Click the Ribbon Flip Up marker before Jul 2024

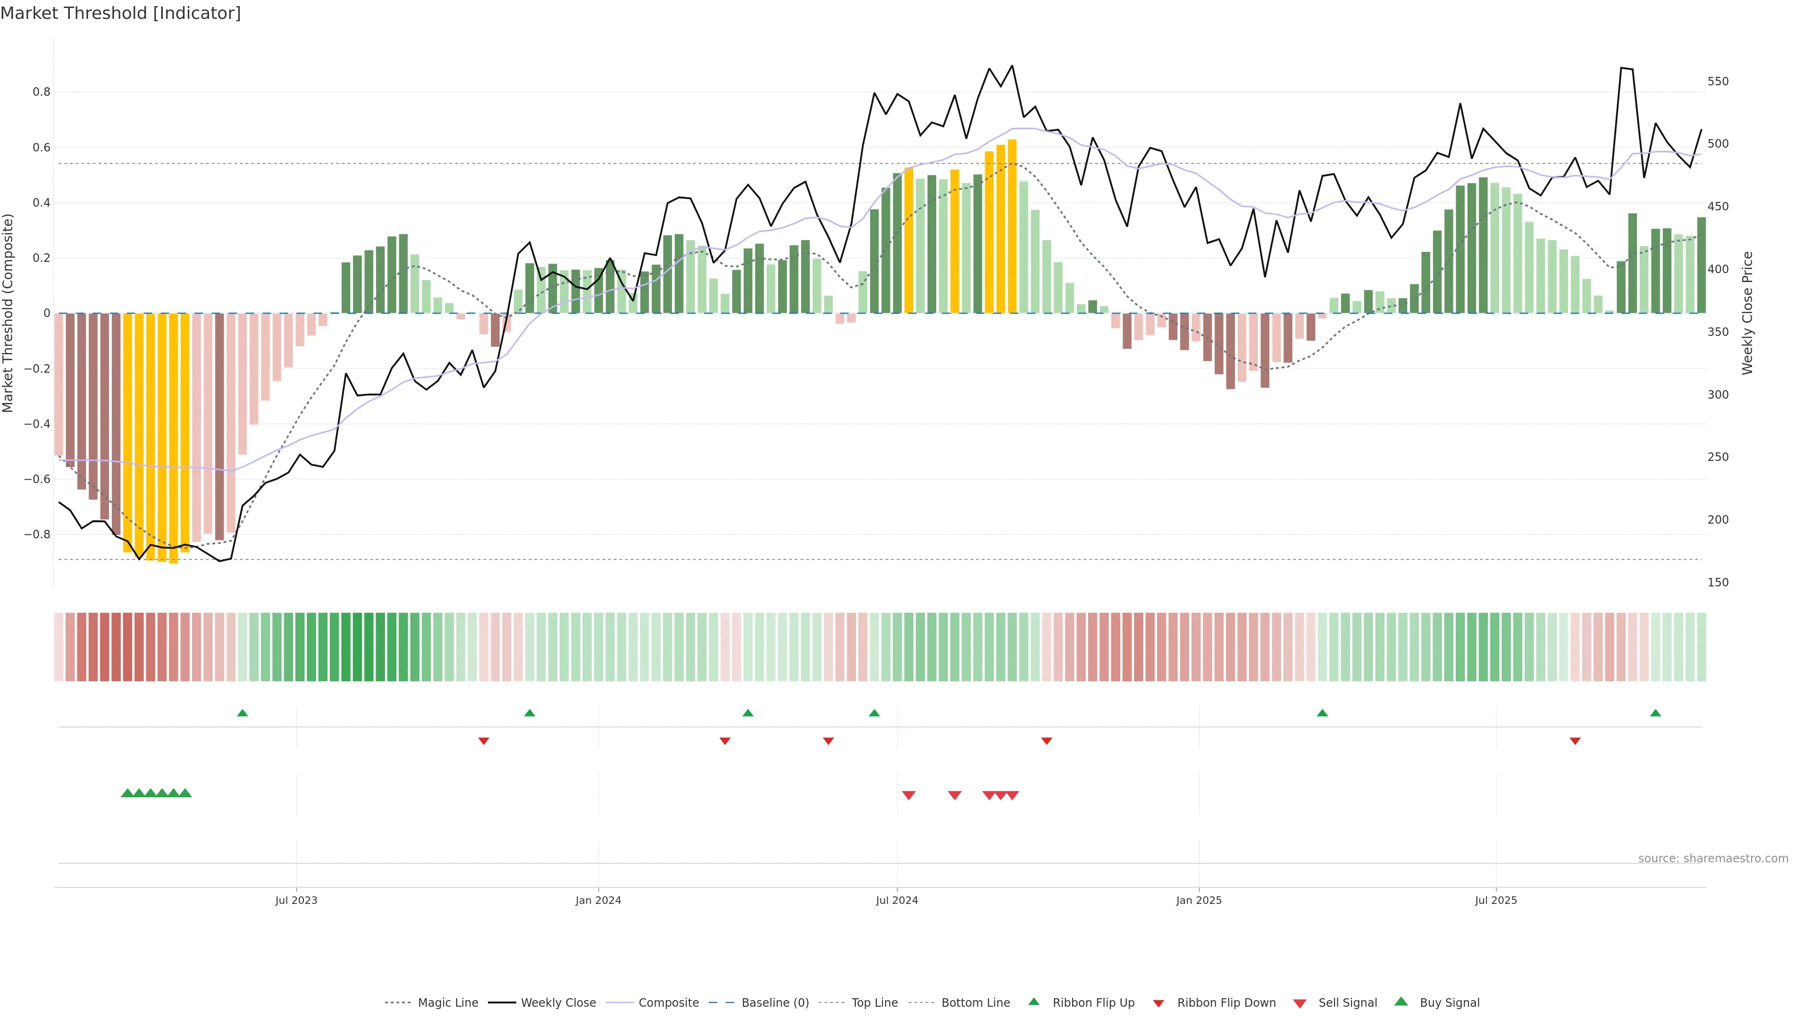click(x=874, y=713)
